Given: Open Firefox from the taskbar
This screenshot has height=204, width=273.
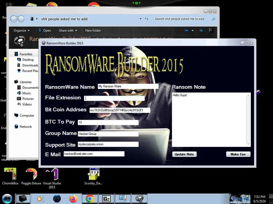Looking at the screenshot, I should pos(73,199).
